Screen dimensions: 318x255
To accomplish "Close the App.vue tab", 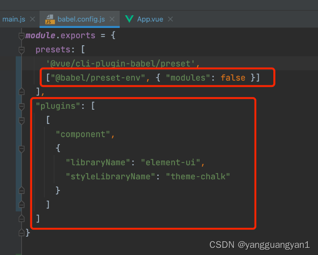I will (170, 19).
